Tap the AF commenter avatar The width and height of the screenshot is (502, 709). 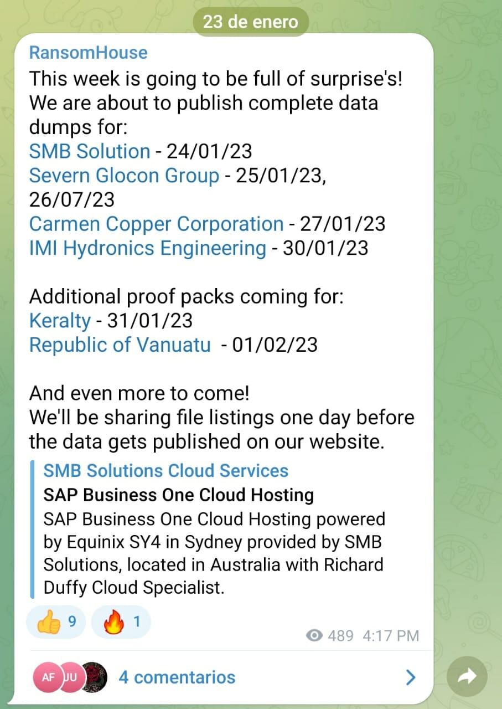pos(49,677)
